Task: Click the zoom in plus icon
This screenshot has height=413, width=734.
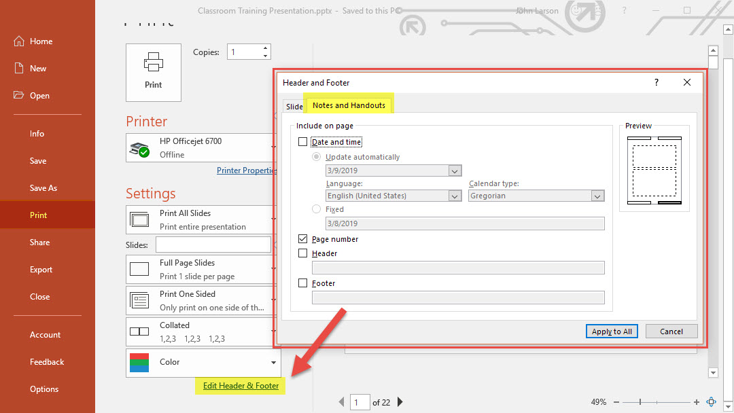Action: (x=697, y=402)
